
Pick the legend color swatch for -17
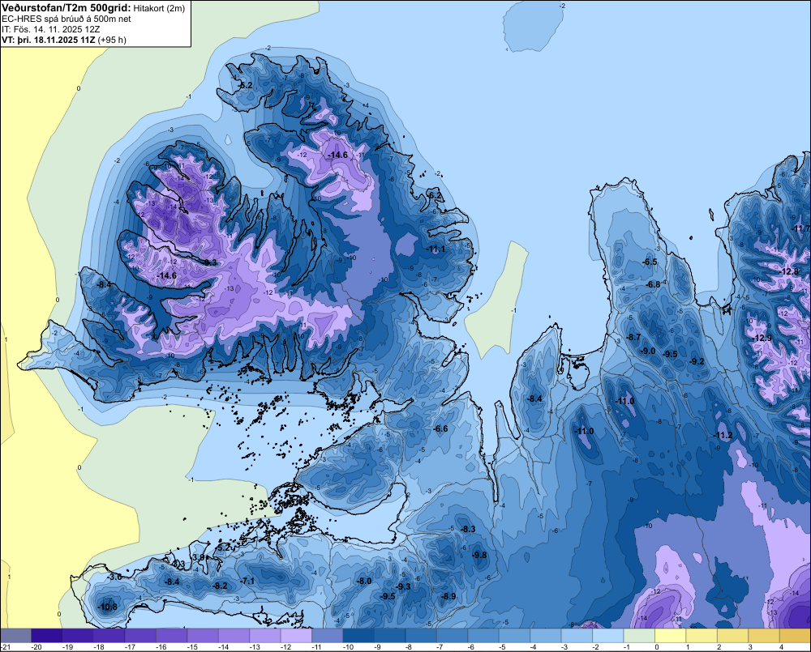pos(140,636)
